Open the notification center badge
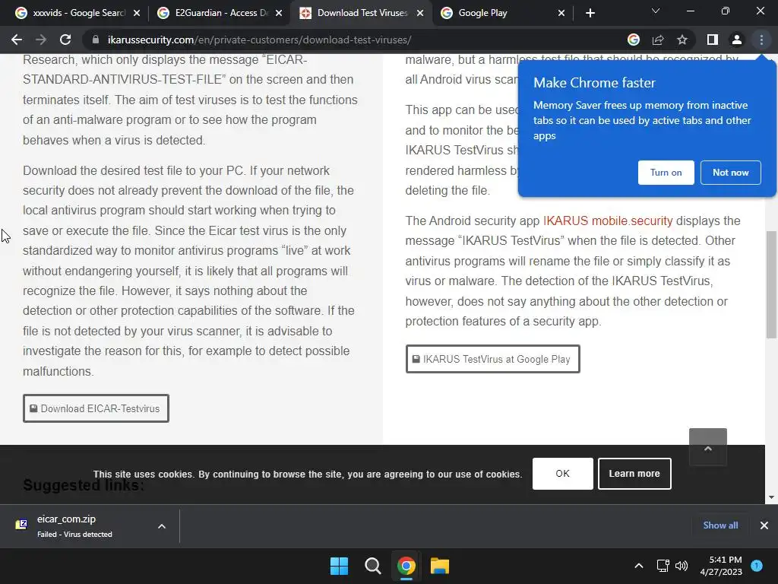The width and height of the screenshot is (778, 584). click(x=757, y=566)
